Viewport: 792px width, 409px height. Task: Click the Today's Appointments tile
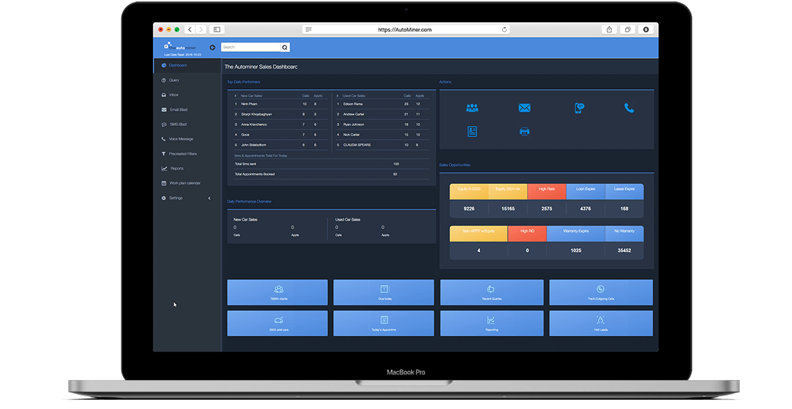383,323
